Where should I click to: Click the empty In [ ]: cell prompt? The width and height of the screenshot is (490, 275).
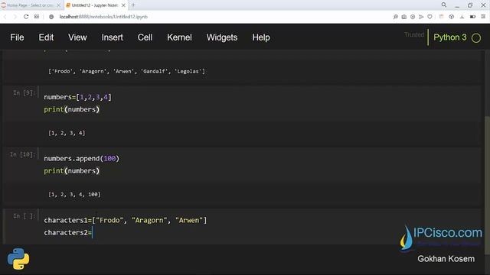coord(24,215)
